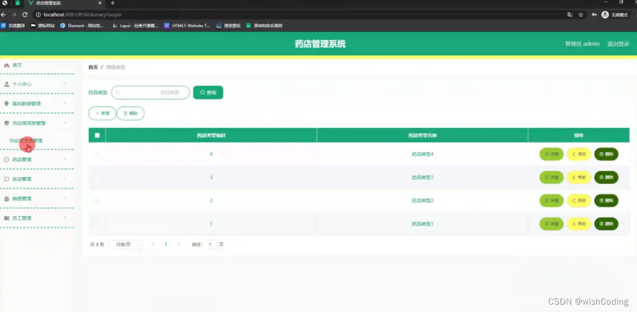Open the 10条/页 page size dropdown
The height and width of the screenshot is (312, 637).
[x=126, y=245]
